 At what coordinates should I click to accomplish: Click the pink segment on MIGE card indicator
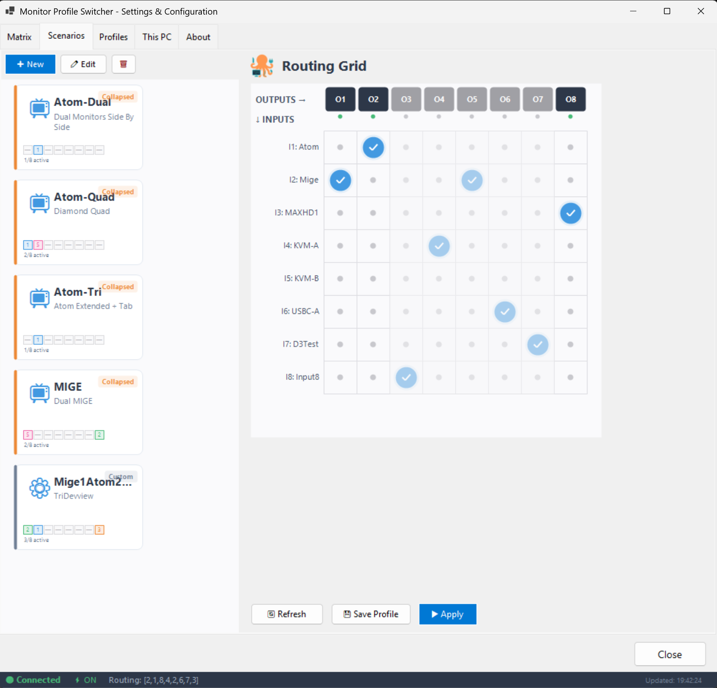(x=28, y=435)
